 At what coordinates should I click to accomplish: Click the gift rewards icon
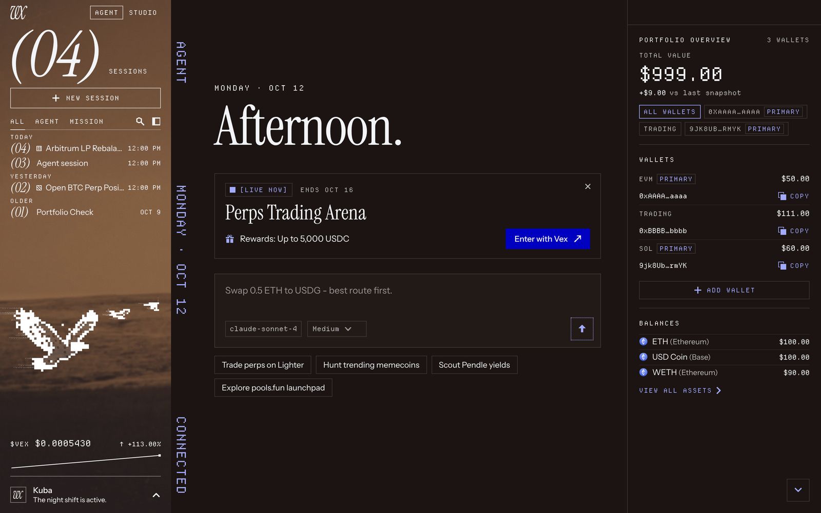click(230, 239)
